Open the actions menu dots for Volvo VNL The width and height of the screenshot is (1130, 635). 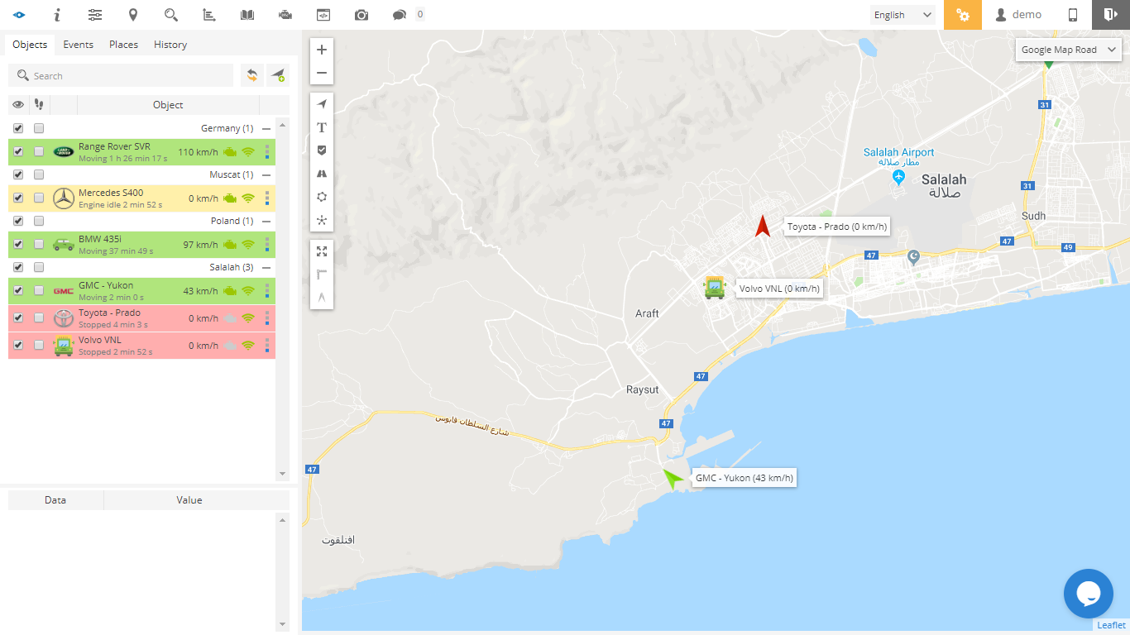267,345
